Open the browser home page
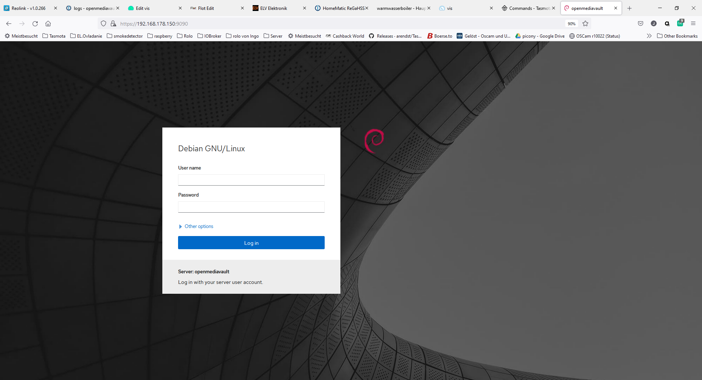Image resolution: width=702 pixels, height=380 pixels. [x=48, y=24]
